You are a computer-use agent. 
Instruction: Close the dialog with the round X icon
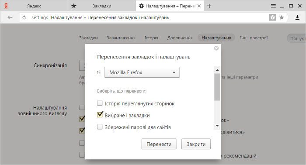pos(216,48)
